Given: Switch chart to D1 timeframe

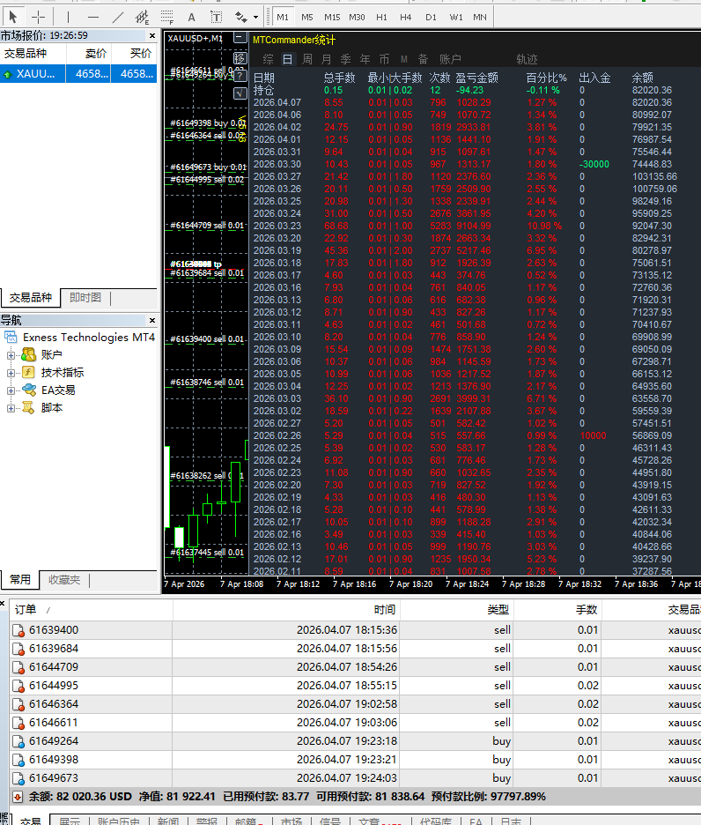Looking at the screenshot, I should pos(431,17).
